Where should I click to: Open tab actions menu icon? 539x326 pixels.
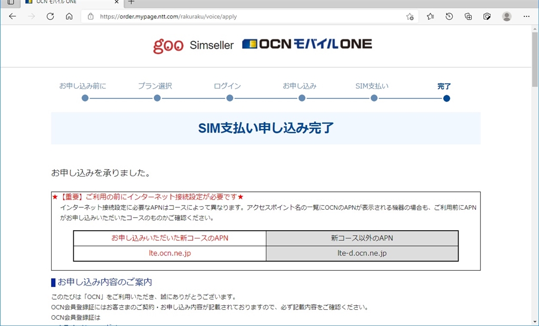coord(11,2)
